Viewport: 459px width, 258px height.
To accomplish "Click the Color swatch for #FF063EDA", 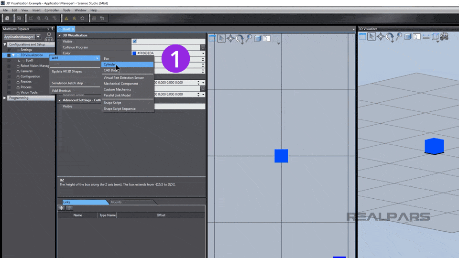I will [x=134, y=53].
